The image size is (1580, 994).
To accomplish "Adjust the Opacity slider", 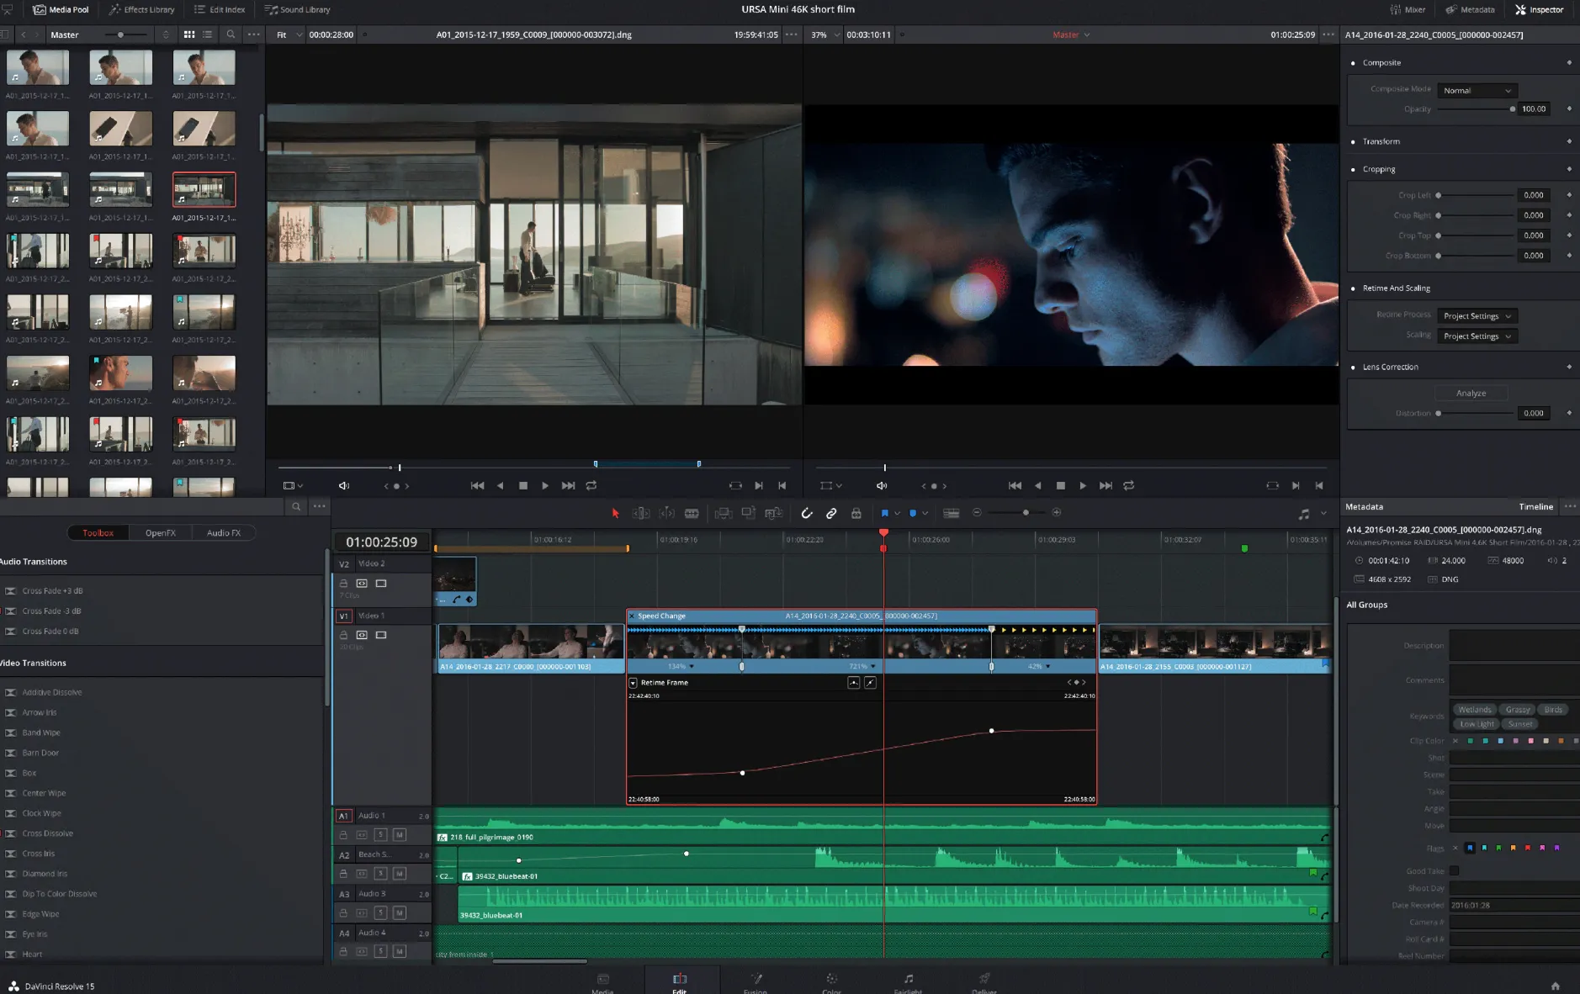I will (x=1476, y=108).
